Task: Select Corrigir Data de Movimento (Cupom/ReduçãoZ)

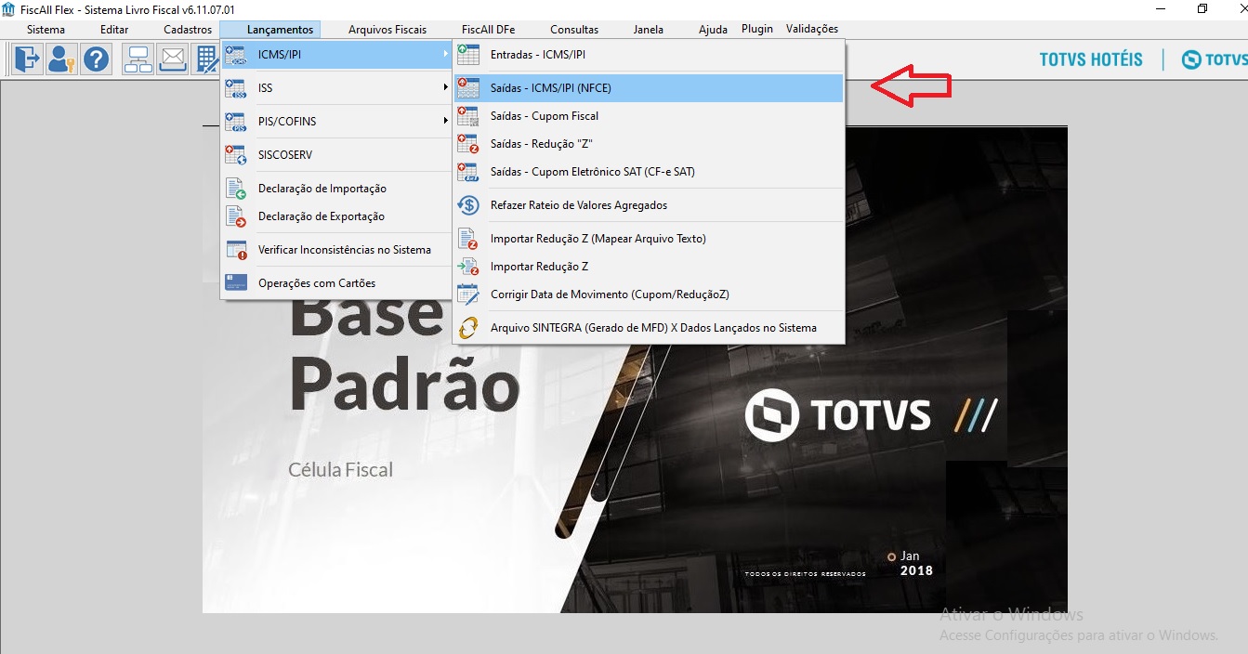Action: point(649,294)
